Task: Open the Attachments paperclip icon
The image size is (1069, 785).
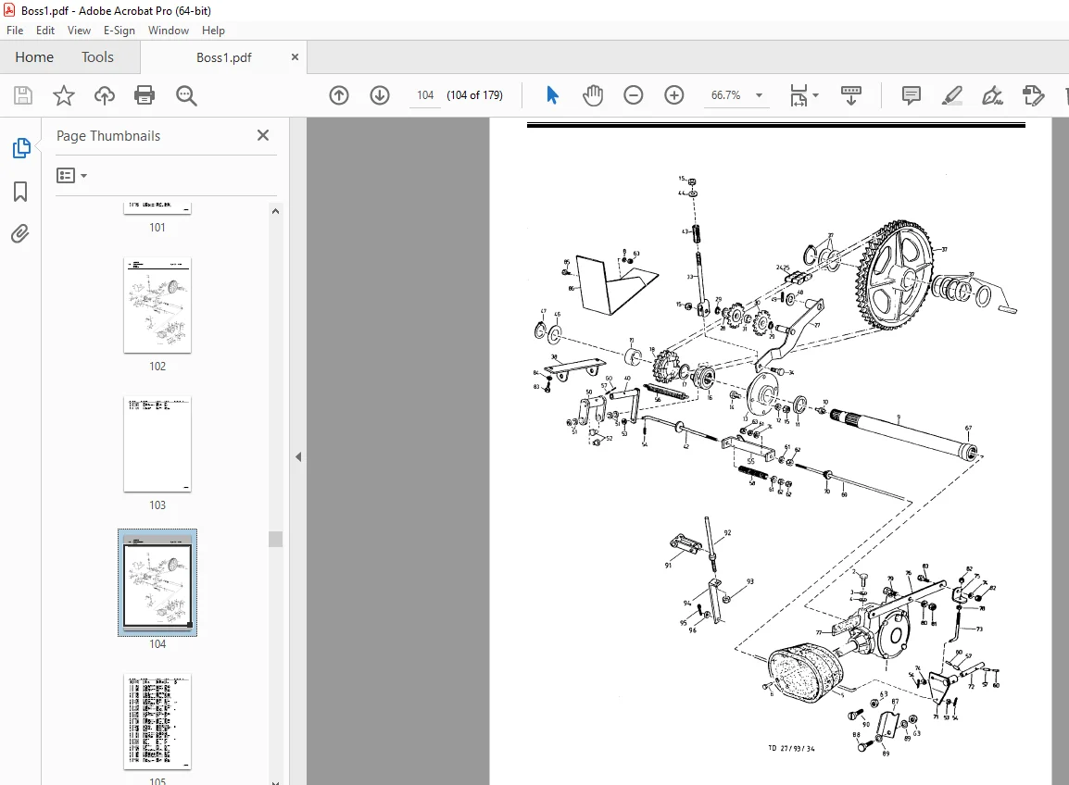Action: (20, 234)
